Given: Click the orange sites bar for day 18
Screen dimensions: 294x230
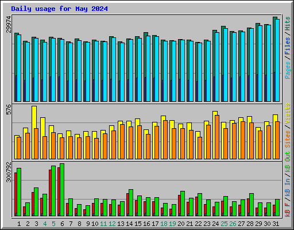Looking at the screenshot, I should click(165, 140).
